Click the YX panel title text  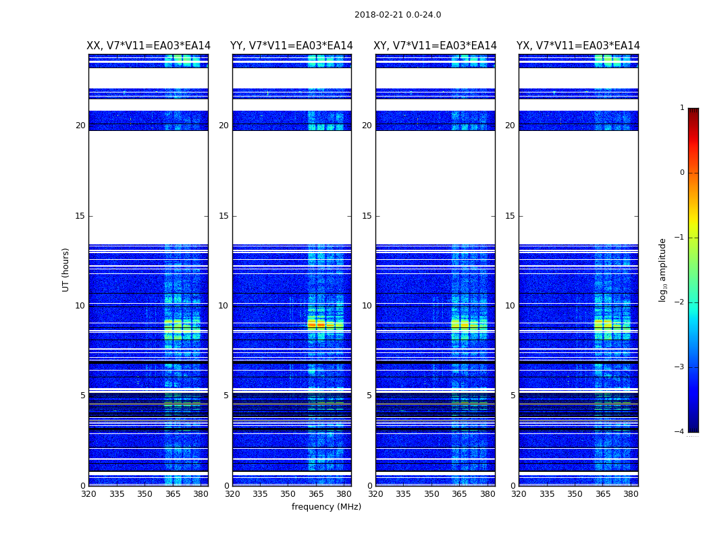[x=578, y=46]
